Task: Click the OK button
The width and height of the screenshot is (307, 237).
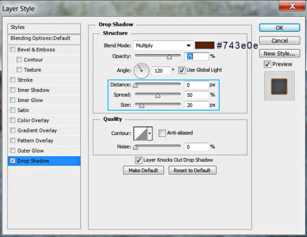Action: point(279,28)
